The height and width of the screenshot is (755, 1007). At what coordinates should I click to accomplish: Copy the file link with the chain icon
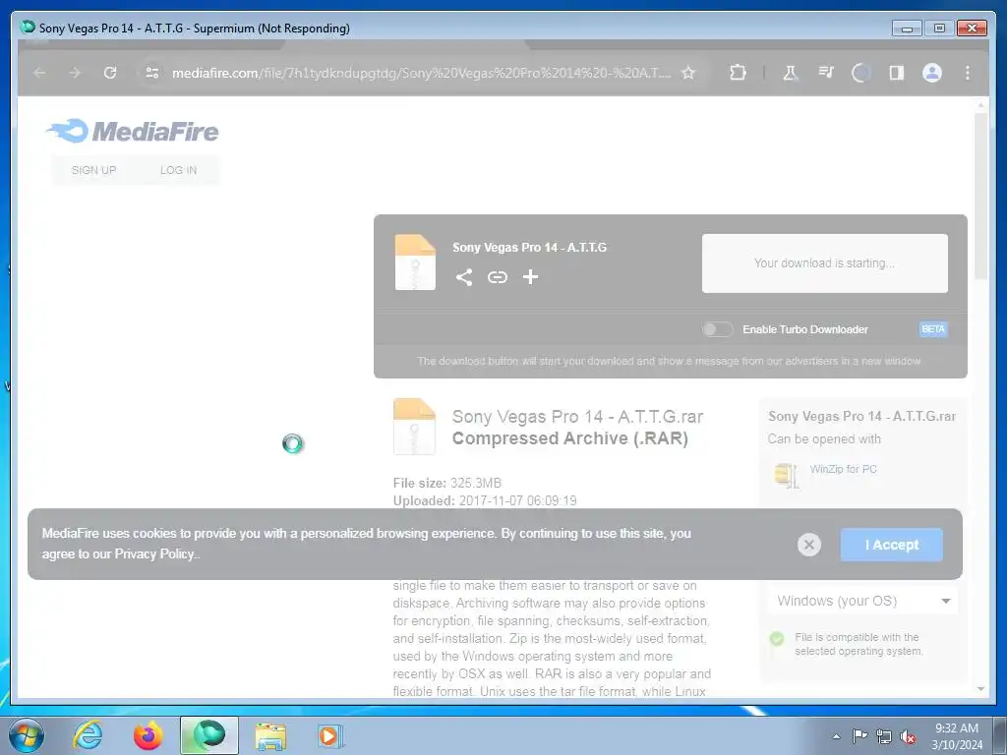(x=497, y=277)
